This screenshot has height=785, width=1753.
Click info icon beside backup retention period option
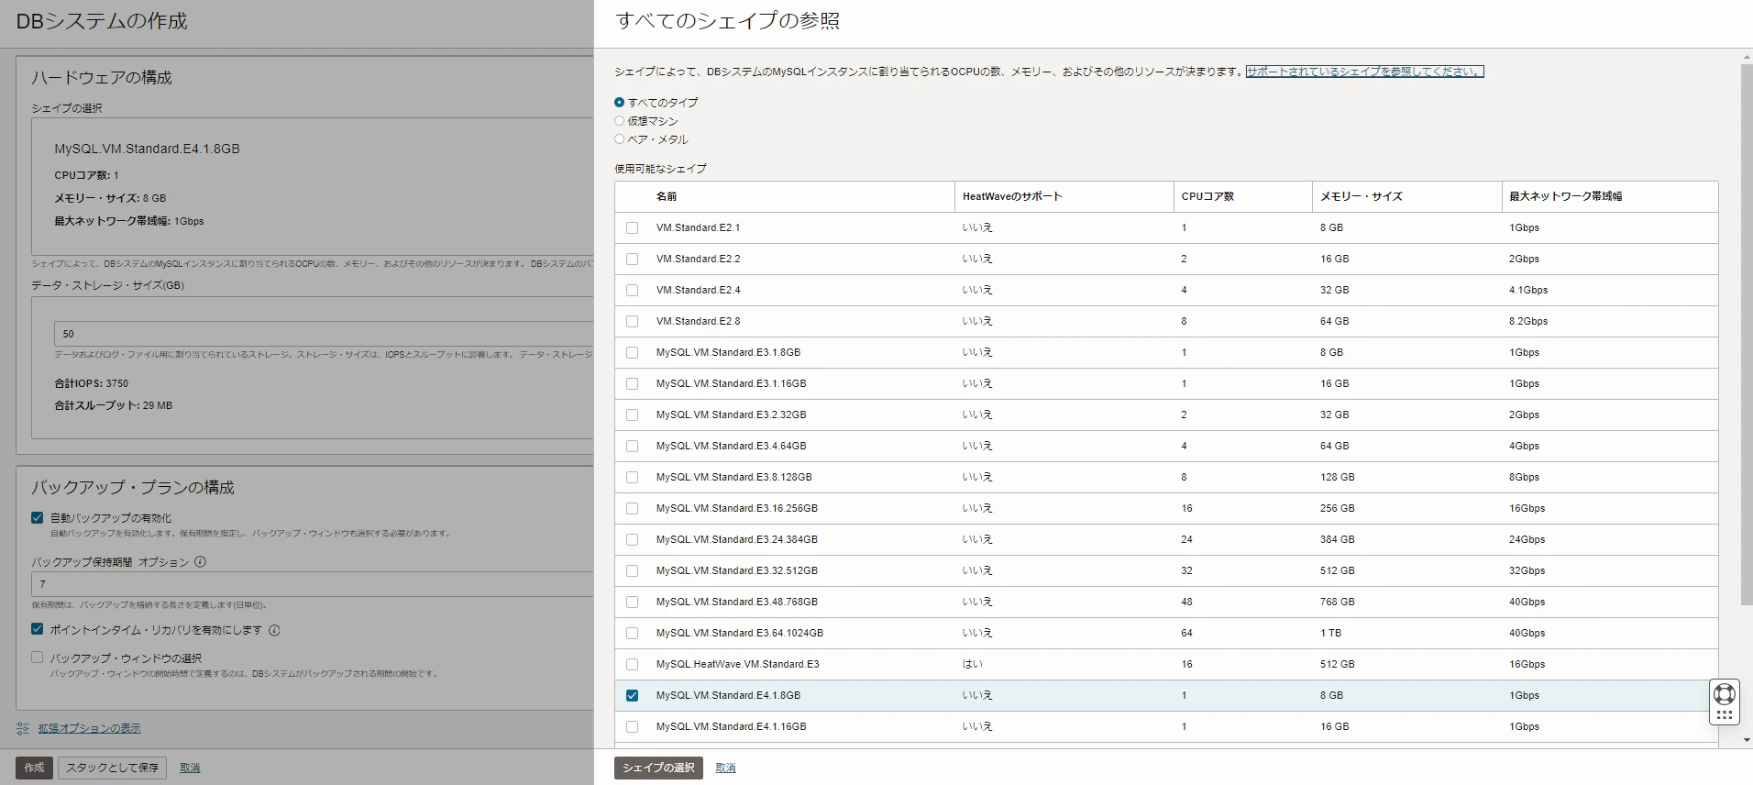pyautogui.click(x=200, y=562)
